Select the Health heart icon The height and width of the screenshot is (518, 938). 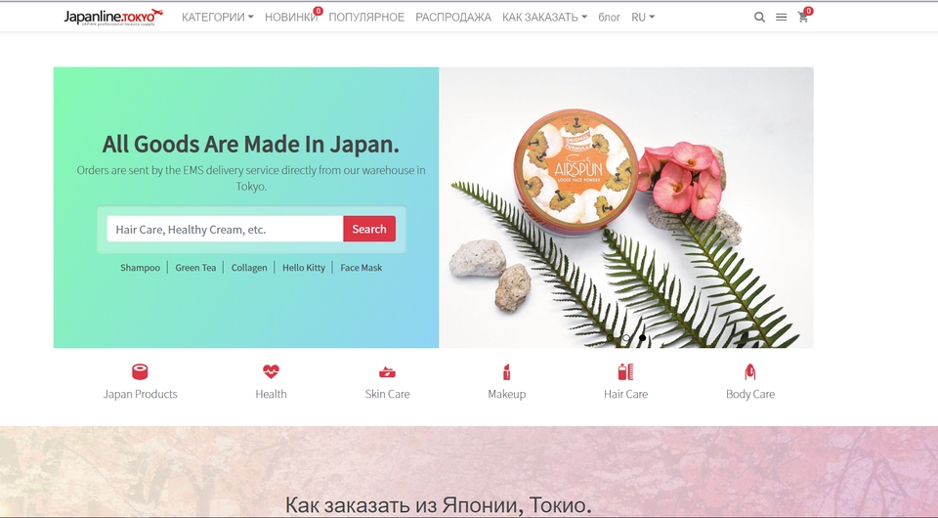271,372
